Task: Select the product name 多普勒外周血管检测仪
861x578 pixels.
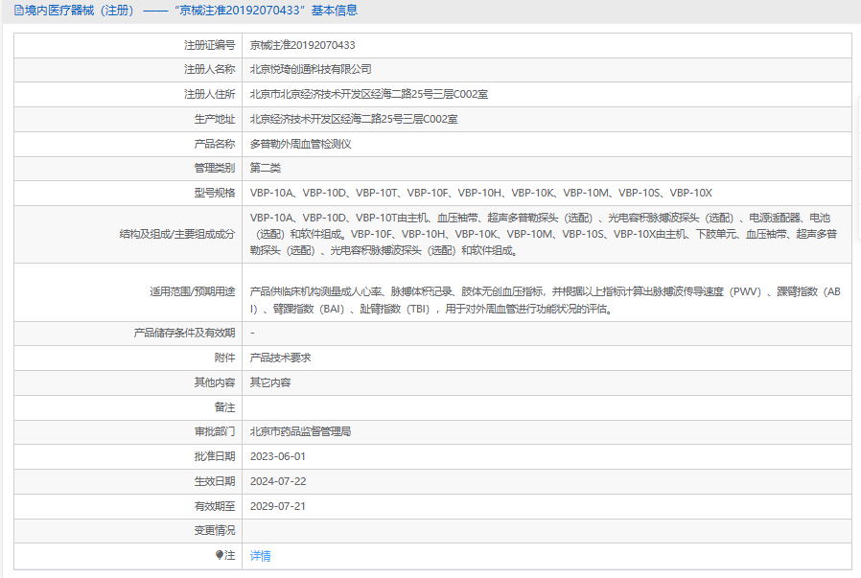Action: pyautogui.click(x=301, y=144)
